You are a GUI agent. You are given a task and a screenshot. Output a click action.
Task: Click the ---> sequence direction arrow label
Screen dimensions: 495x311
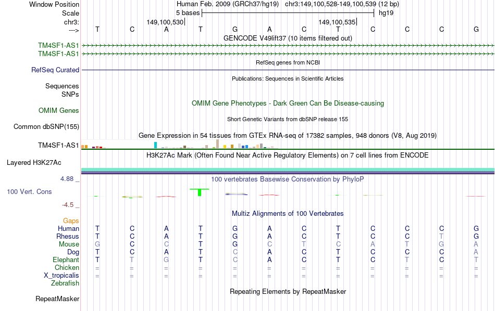(73, 30)
